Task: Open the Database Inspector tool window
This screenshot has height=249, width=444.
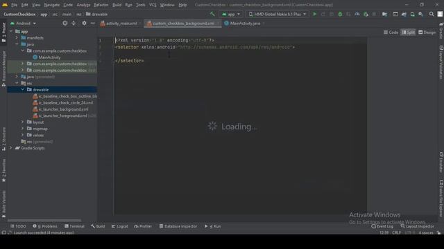Action: (178, 226)
